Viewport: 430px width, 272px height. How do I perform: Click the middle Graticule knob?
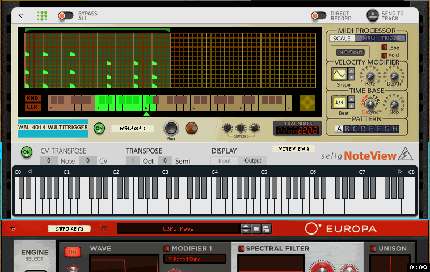(x=241, y=128)
